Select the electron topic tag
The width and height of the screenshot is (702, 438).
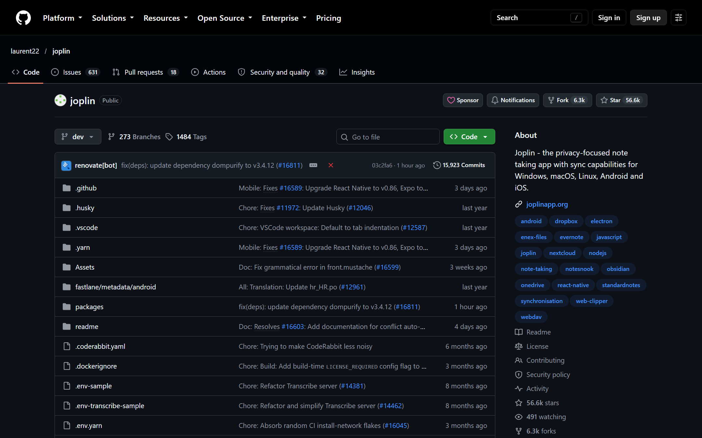tap(601, 221)
